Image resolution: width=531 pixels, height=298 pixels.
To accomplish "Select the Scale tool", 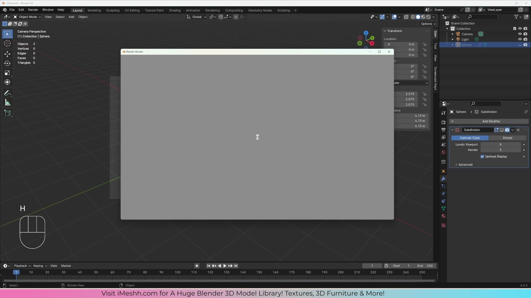I will coord(7,73).
